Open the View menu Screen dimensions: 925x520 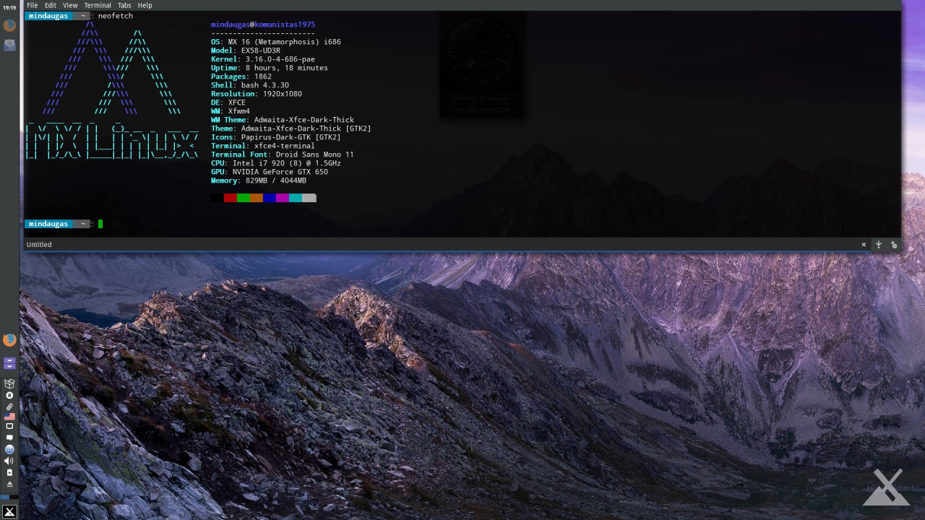pos(70,5)
